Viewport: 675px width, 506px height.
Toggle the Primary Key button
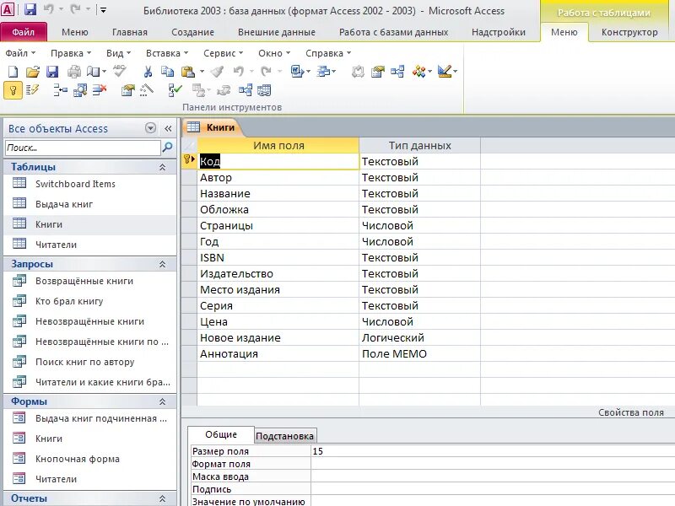[x=13, y=90]
